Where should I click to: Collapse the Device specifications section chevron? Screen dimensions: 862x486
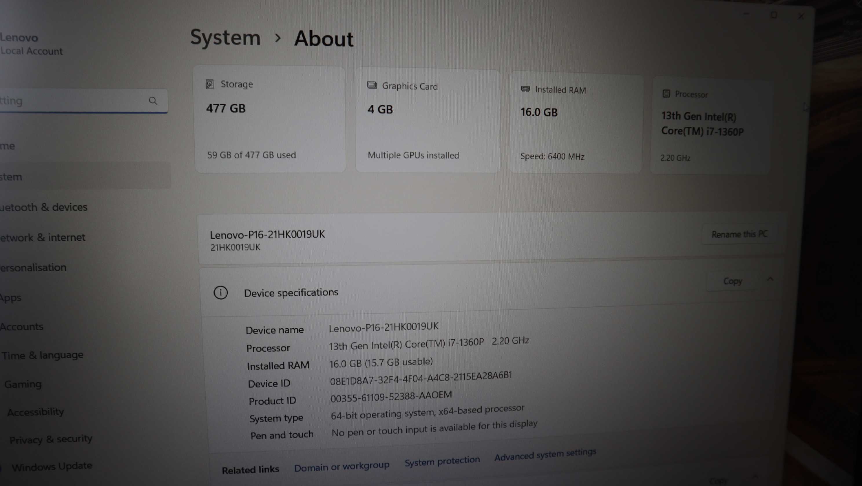coord(770,279)
